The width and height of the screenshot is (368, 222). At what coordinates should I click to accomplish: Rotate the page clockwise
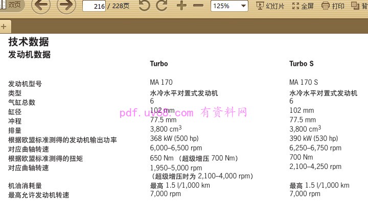[162, 6]
